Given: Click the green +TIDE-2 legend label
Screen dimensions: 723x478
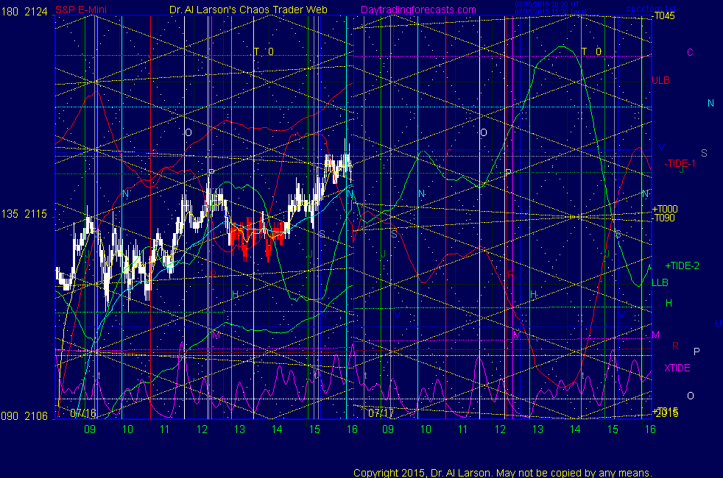Looking at the screenshot, I should (x=683, y=265).
